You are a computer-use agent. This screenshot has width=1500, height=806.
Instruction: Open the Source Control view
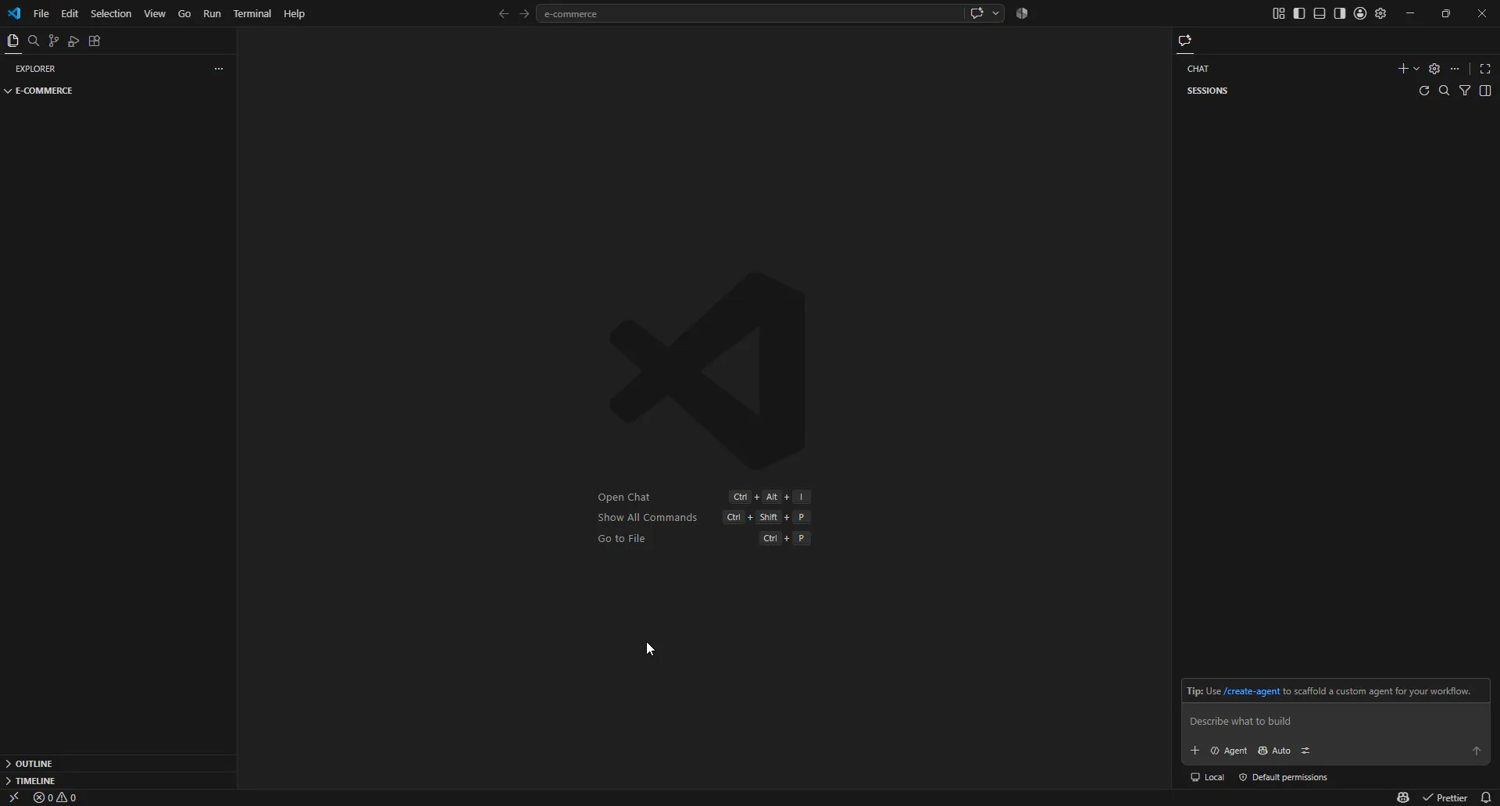click(x=54, y=41)
